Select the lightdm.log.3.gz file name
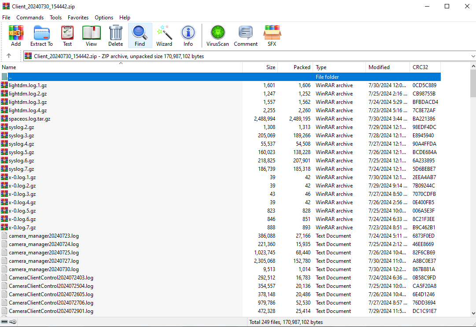476x327 pixels. (x=28, y=102)
